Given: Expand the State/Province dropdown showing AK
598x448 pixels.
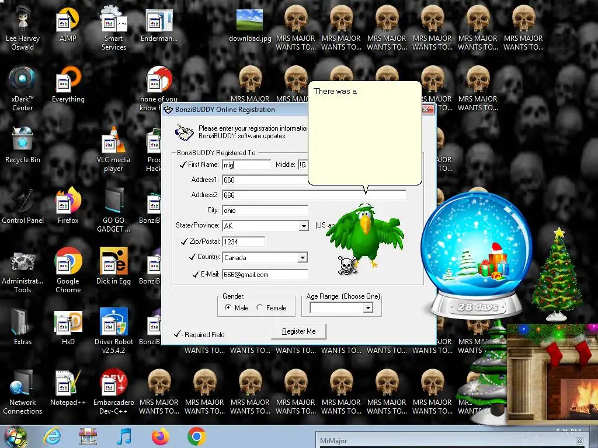Looking at the screenshot, I should [304, 226].
